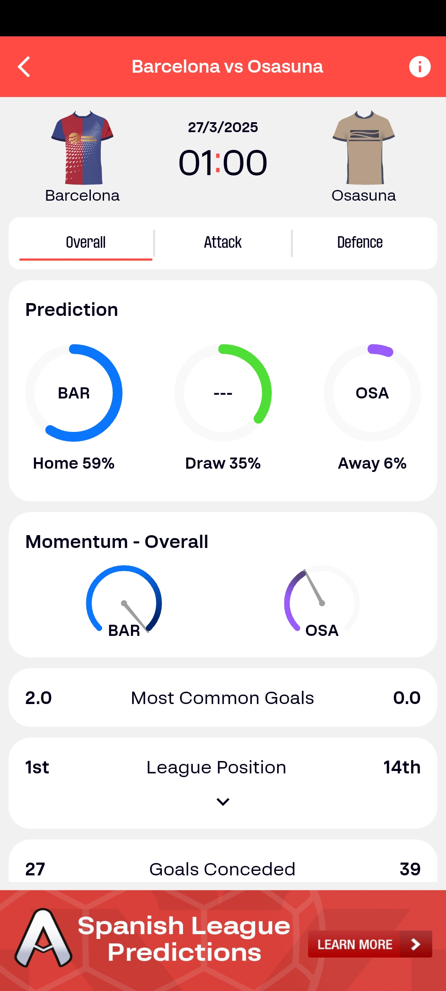Switch to the Defence tab

click(360, 243)
